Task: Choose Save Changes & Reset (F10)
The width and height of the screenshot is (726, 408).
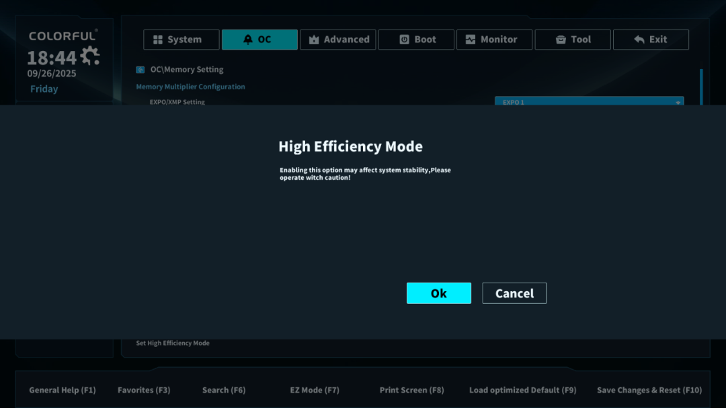Action: (x=649, y=390)
